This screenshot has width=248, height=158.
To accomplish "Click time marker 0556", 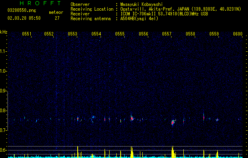I will [x=144, y=34].
